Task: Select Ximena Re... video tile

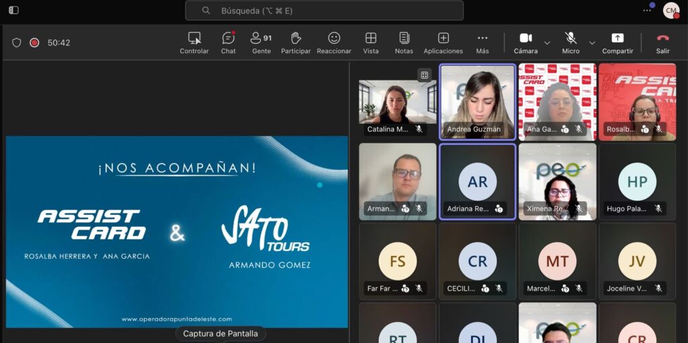Action: (x=557, y=182)
